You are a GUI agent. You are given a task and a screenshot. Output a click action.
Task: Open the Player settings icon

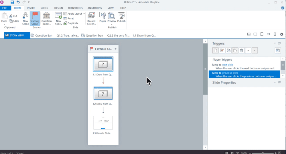pos(102,17)
